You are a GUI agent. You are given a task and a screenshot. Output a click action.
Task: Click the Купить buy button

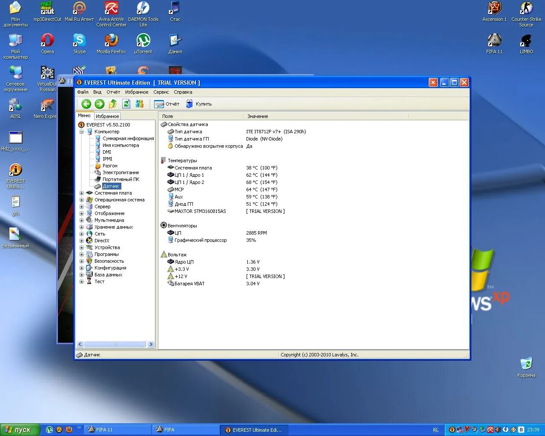(199, 104)
